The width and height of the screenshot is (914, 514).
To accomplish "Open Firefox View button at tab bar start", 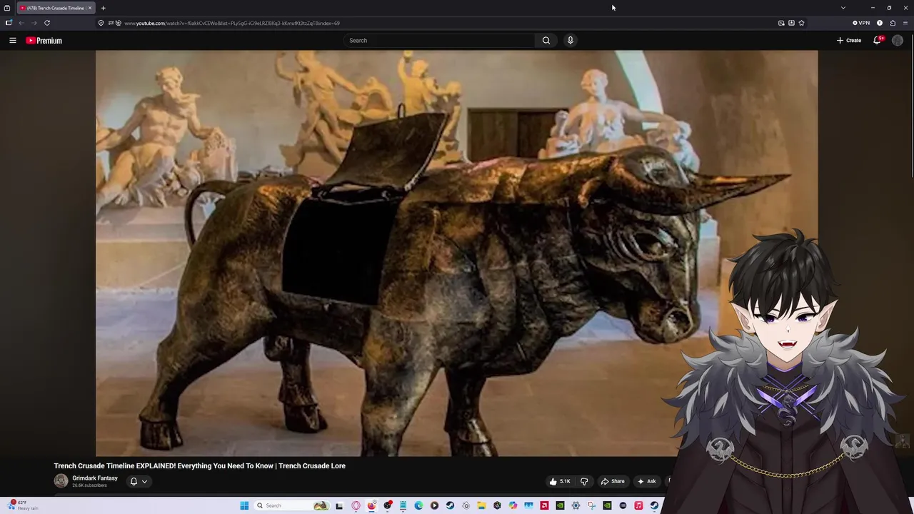I will (x=7, y=8).
